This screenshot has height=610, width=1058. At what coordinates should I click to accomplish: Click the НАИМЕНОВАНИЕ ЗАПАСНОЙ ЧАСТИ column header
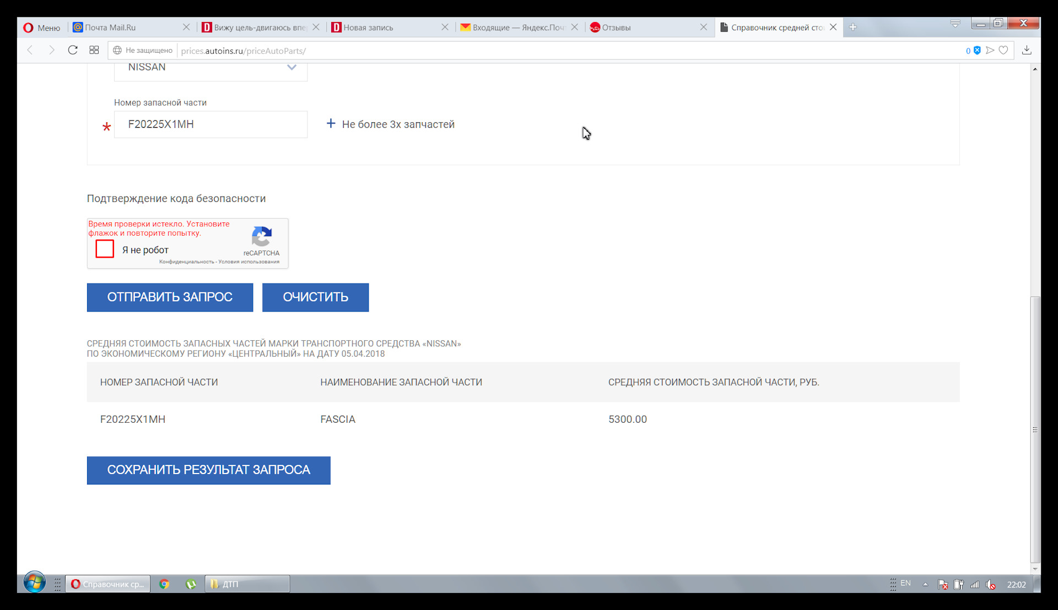(401, 382)
